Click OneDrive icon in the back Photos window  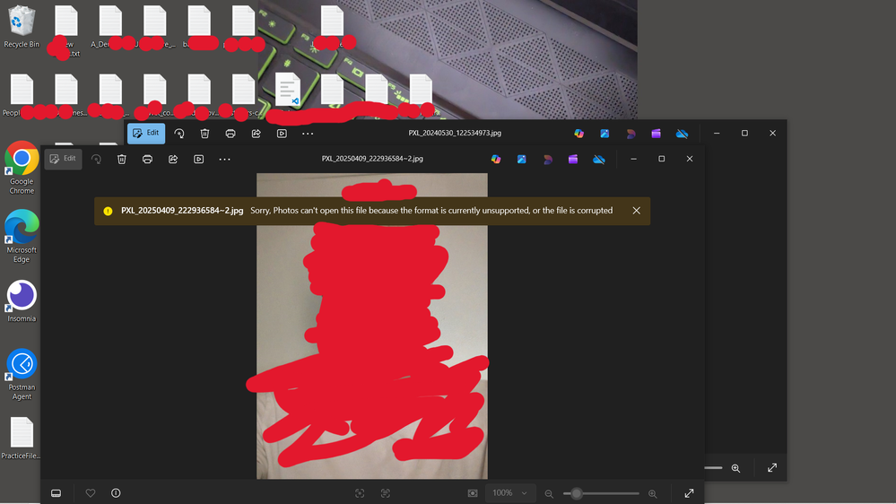coord(682,134)
